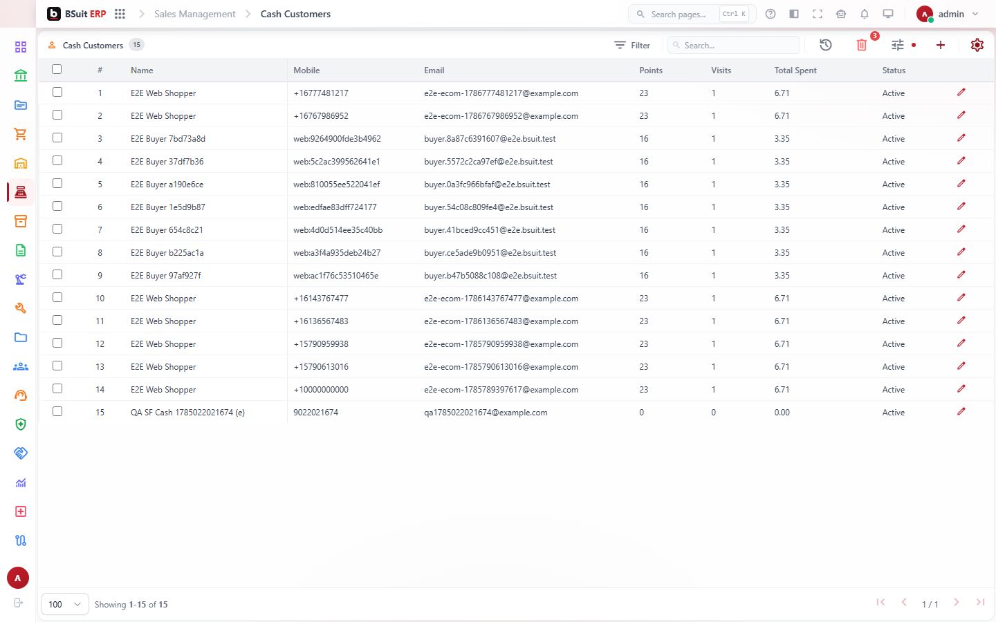996x622 pixels.
Task: Check the box for row 1 E2E Web Shopper
Action: (x=57, y=92)
